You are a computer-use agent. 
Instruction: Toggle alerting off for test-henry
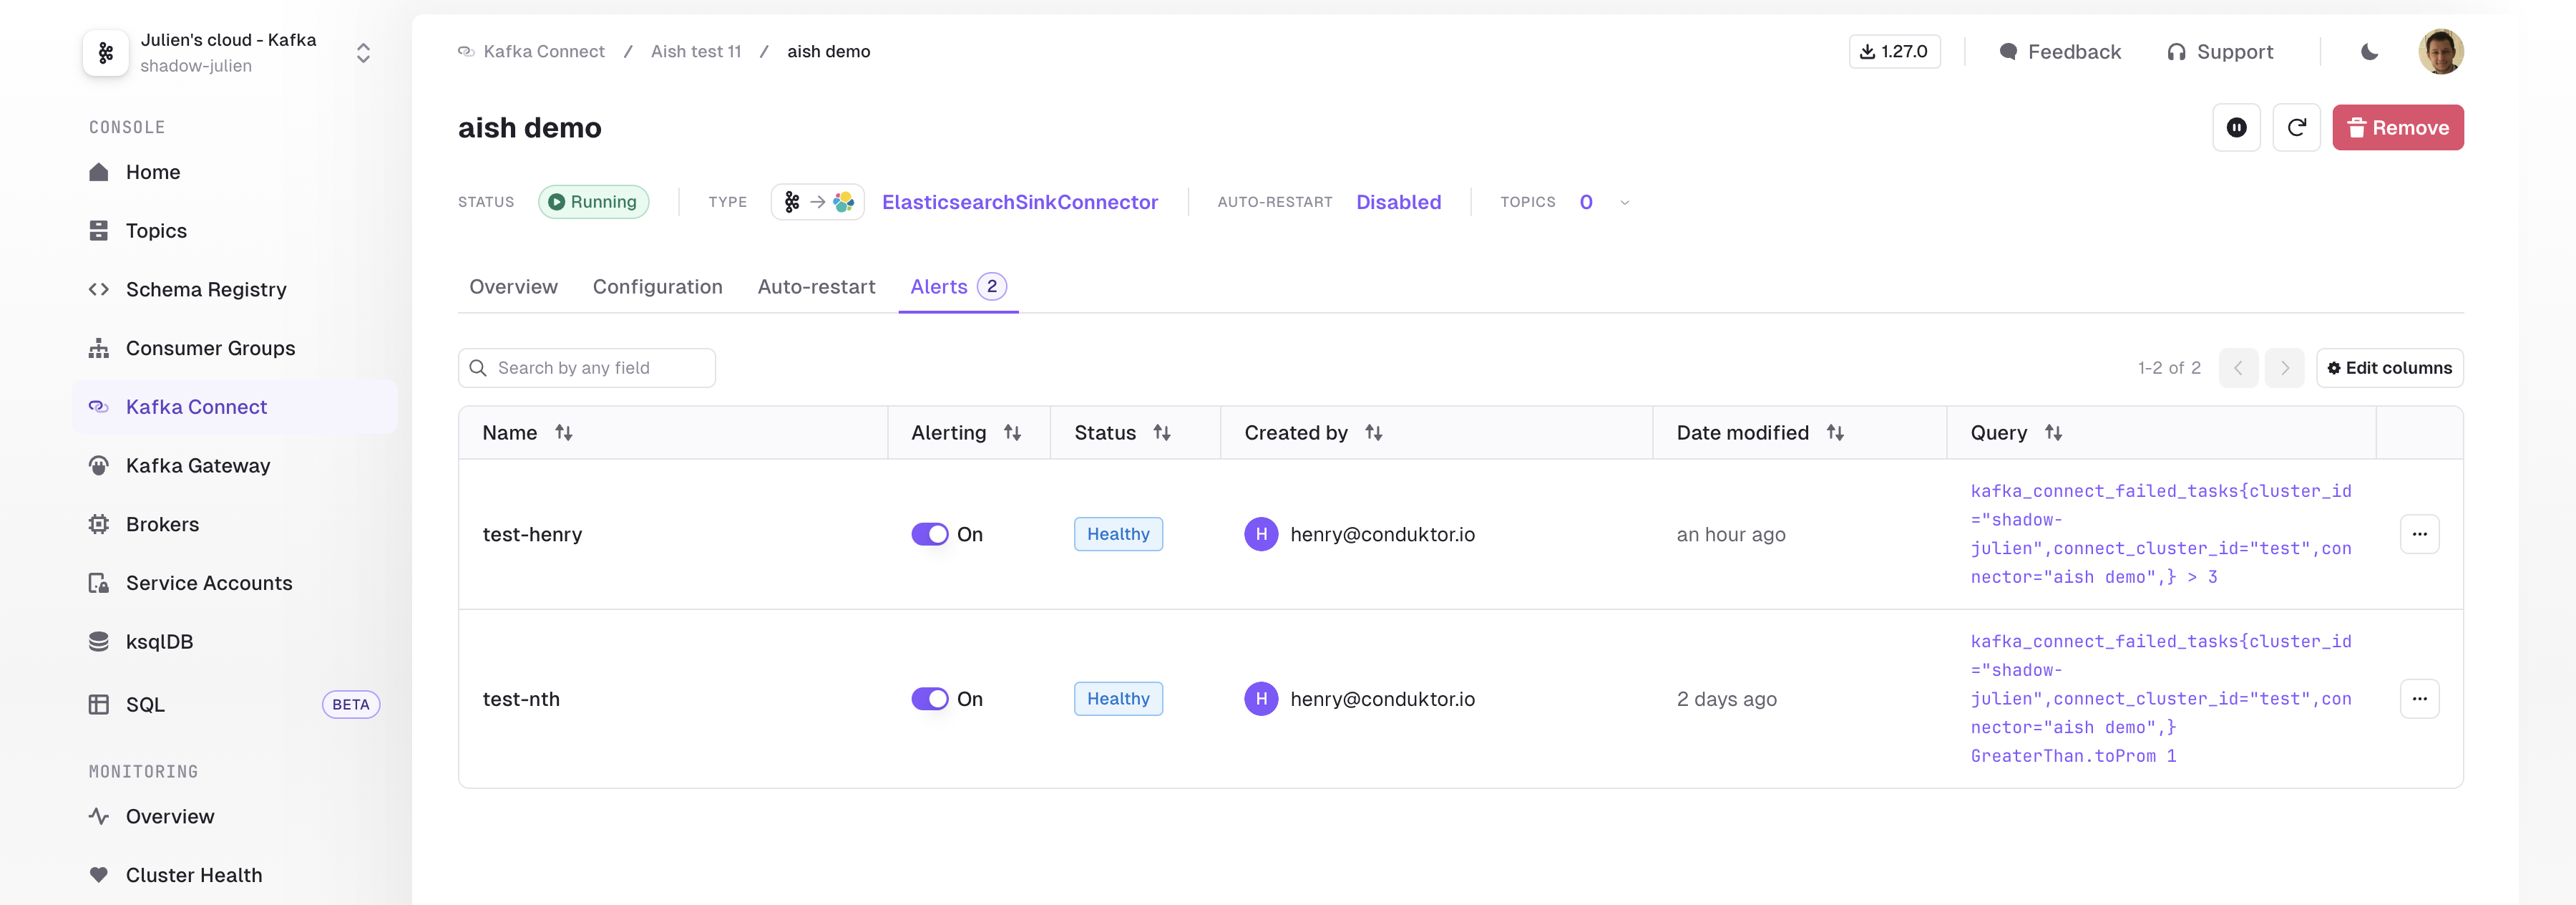[929, 535]
